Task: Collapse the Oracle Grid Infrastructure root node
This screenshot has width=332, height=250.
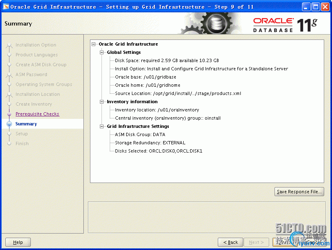Action: [93, 44]
